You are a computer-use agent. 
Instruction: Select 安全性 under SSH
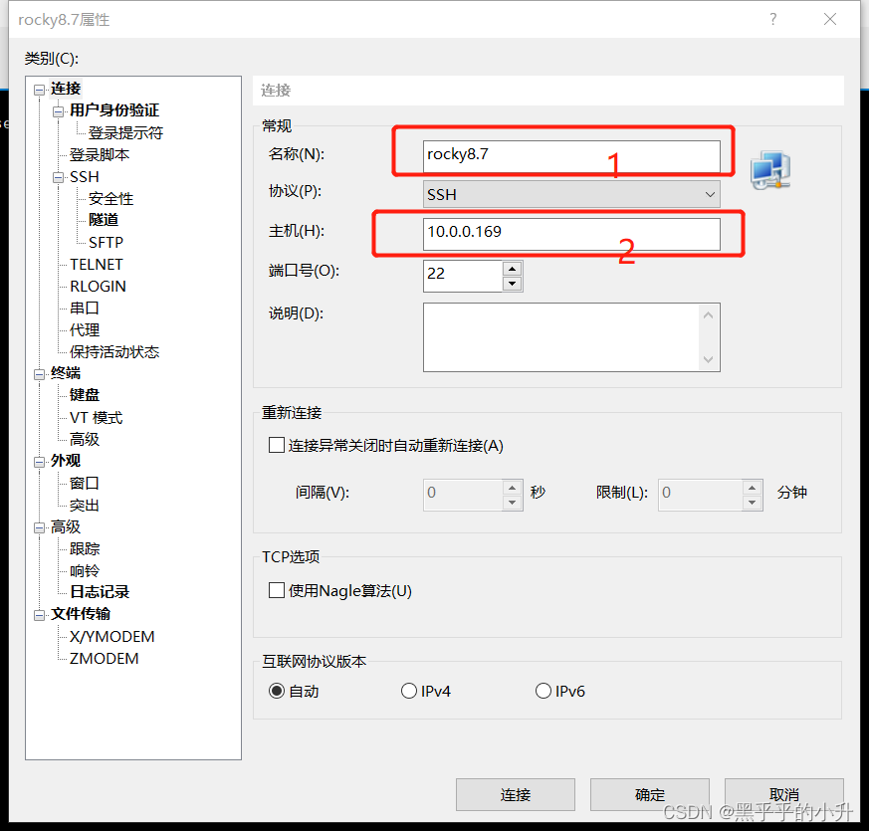[110, 198]
